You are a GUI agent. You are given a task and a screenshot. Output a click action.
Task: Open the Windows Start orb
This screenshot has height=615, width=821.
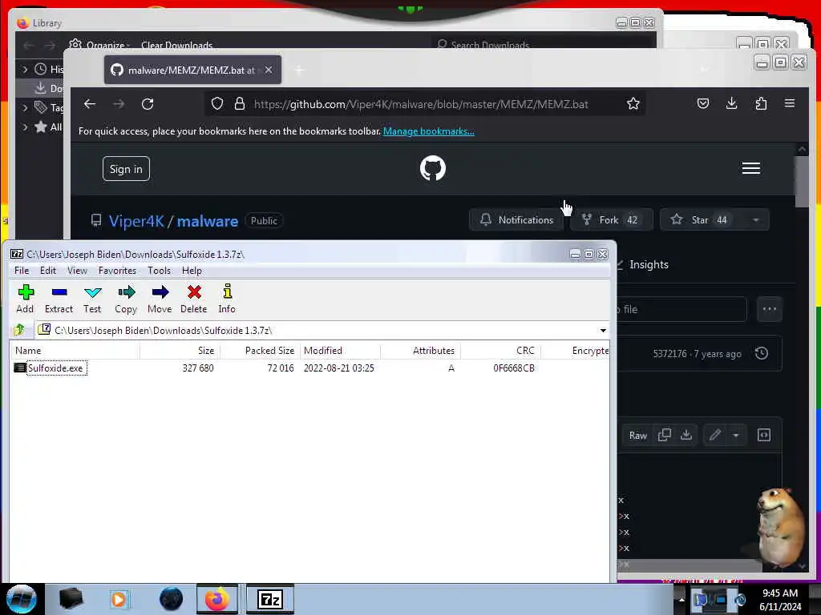22,599
